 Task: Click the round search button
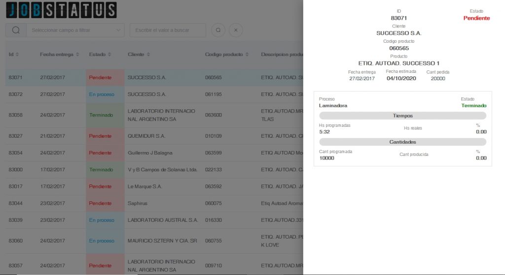[218, 30]
